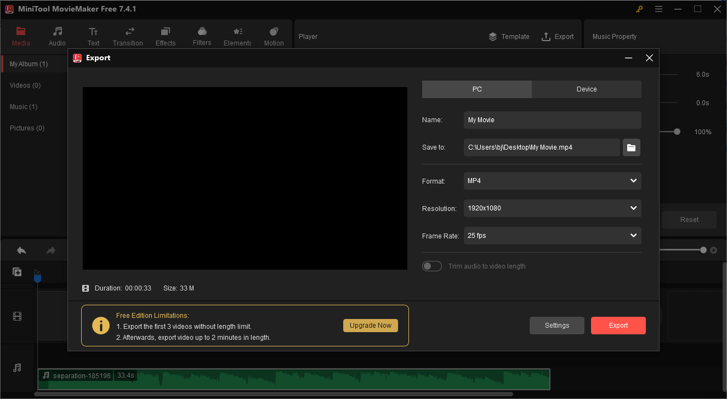Click the Duration: 00:00:33 text
The image size is (727, 399).
123,288
